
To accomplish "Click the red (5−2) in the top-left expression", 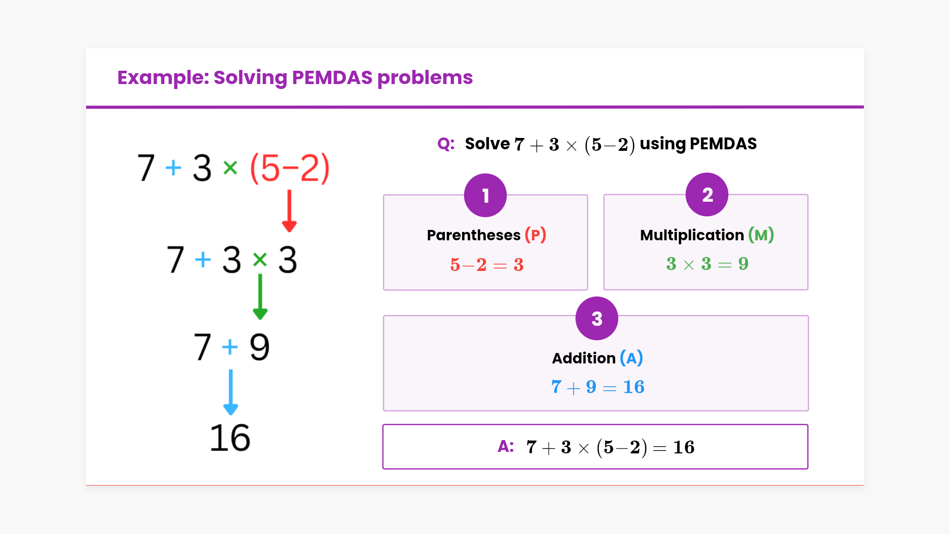I will pyautogui.click(x=289, y=168).
